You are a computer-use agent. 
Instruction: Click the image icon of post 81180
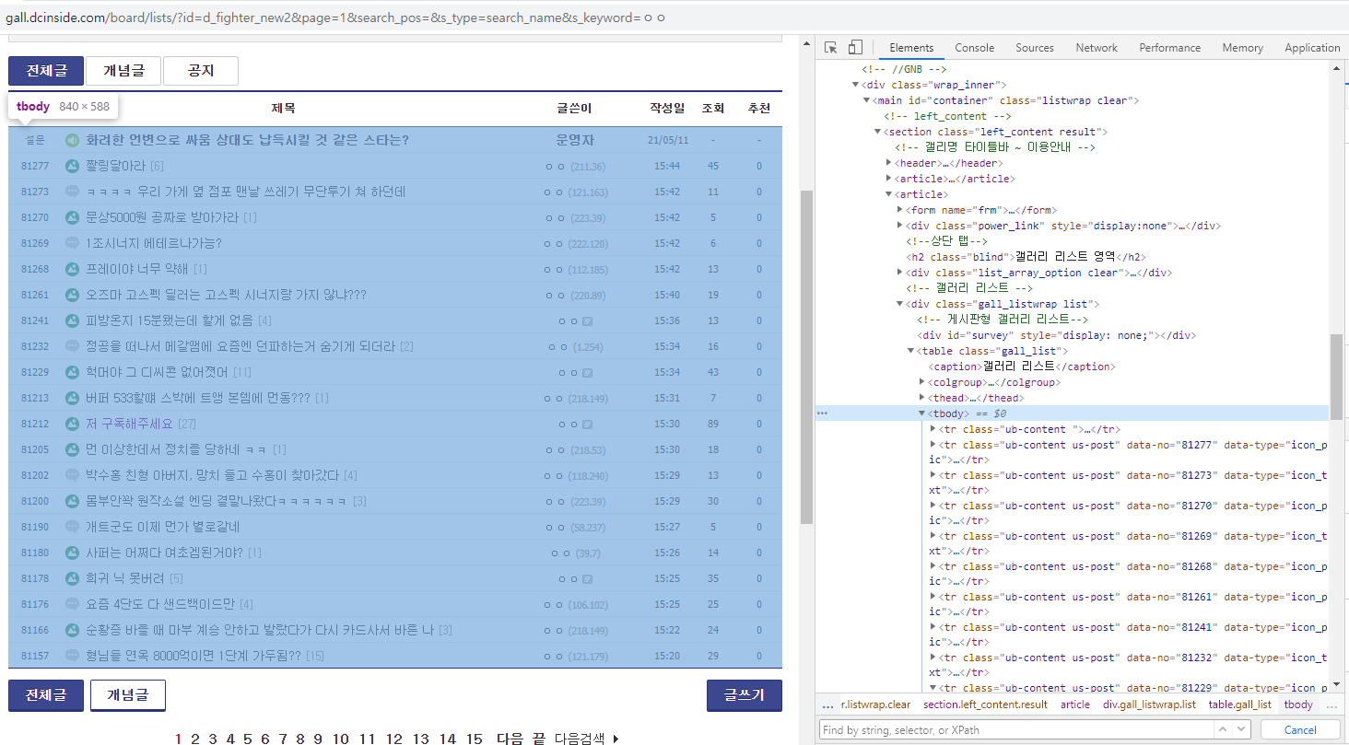point(72,553)
